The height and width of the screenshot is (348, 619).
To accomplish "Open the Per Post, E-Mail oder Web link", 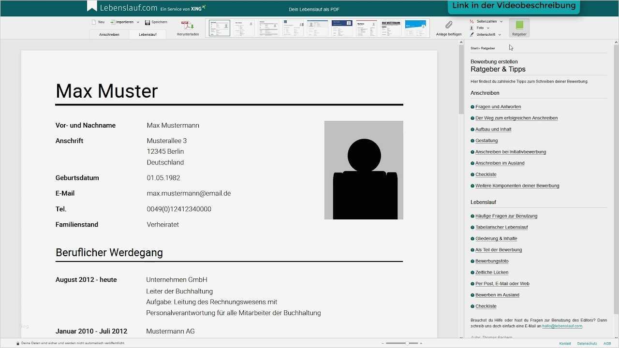I will coord(502,284).
